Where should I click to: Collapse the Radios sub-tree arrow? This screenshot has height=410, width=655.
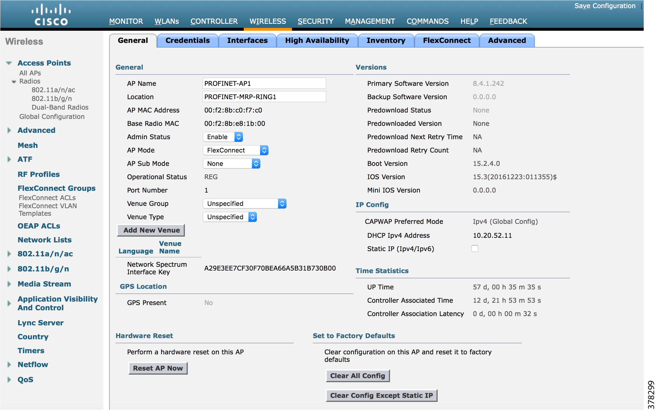14,82
